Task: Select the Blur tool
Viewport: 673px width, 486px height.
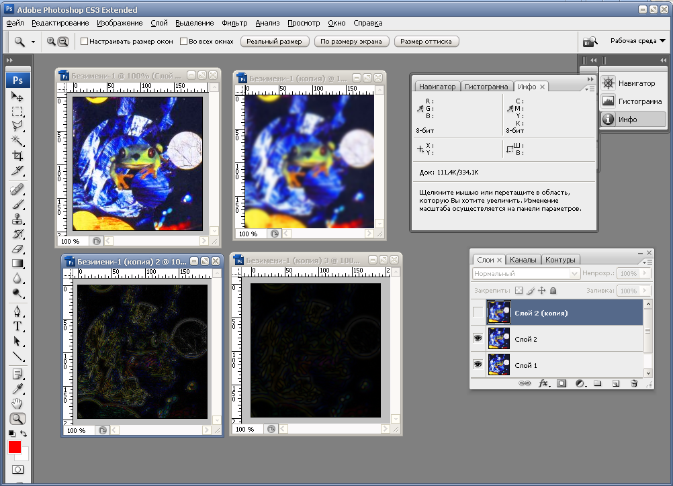Action: [17, 279]
